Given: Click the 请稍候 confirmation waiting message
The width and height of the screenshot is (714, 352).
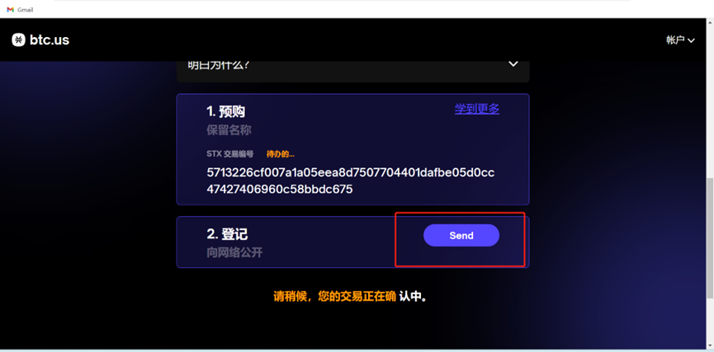Looking at the screenshot, I should click(x=350, y=297).
